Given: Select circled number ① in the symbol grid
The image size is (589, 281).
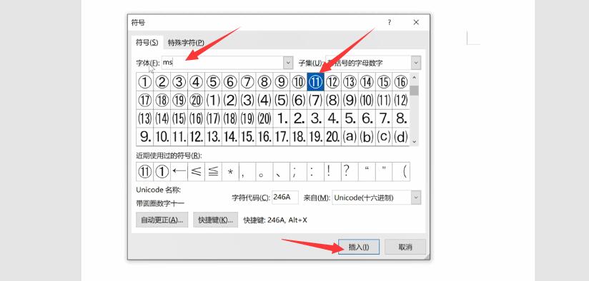Looking at the screenshot, I should pyautogui.click(x=145, y=82).
